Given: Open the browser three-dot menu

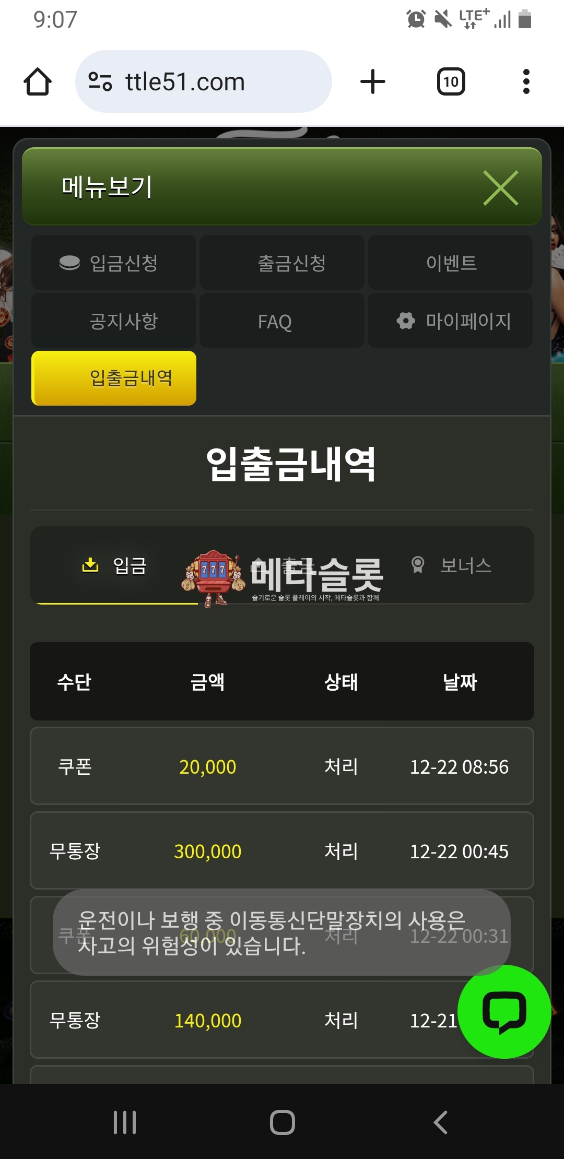Looking at the screenshot, I should tap(526, 82).
